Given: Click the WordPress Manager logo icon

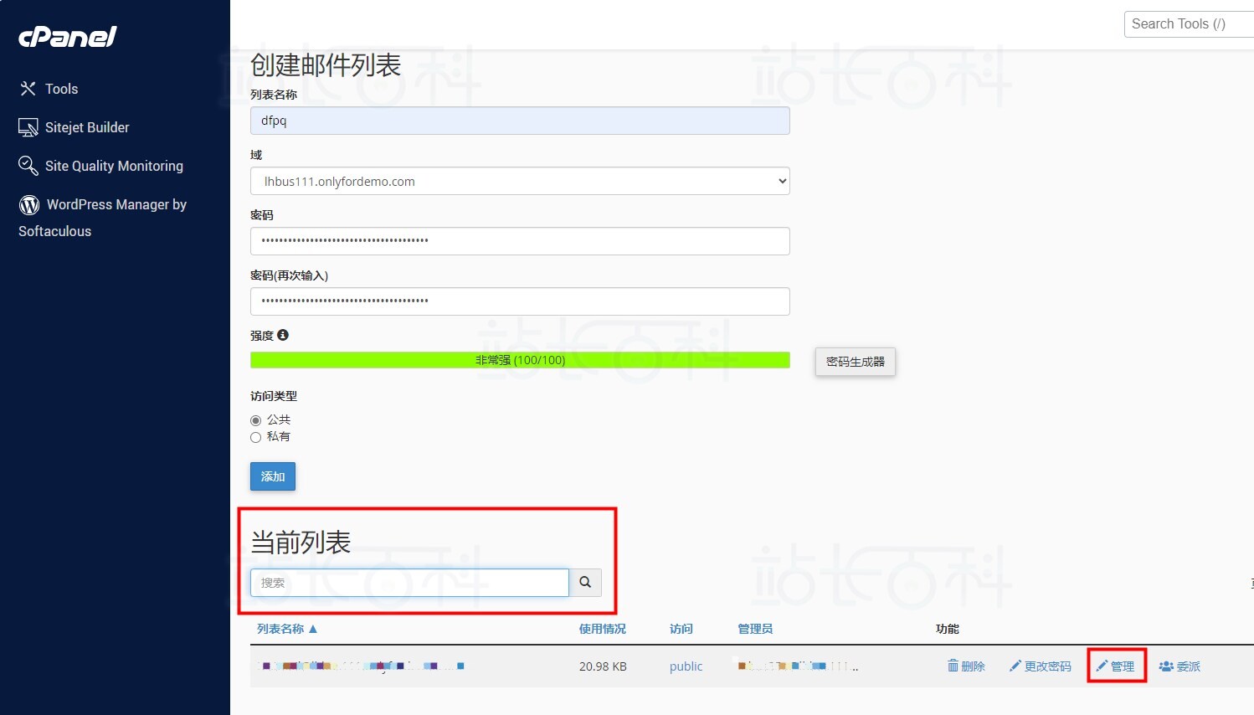Looking at the screenshot, I should point(29,205).
